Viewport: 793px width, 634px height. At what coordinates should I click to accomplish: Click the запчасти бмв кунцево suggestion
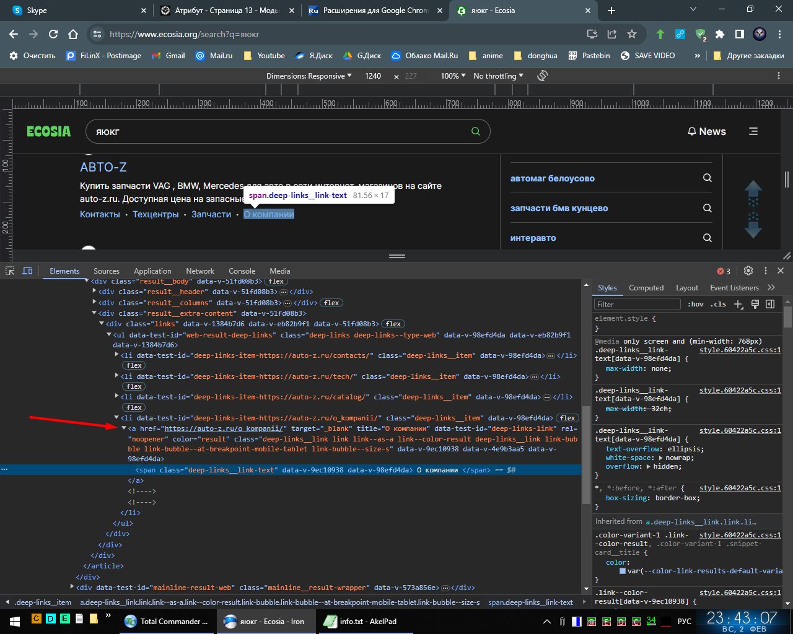pyautogui.click(x=559, y=208)
